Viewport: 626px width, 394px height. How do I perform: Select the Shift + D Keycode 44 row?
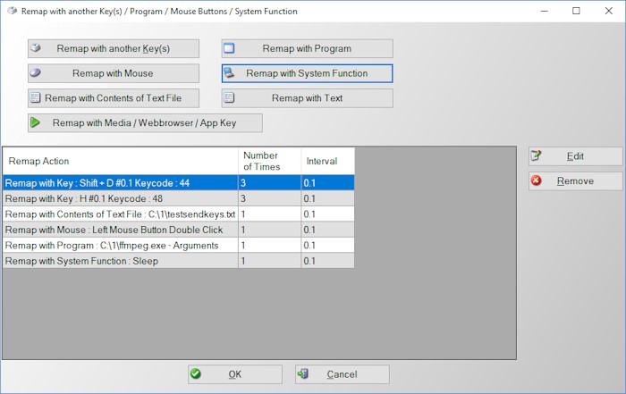(x=121, y=182)
